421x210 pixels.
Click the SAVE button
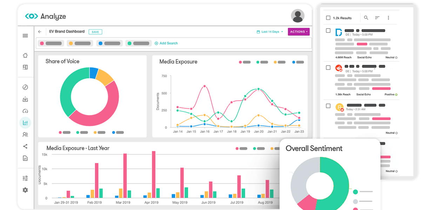coord(95,32)
